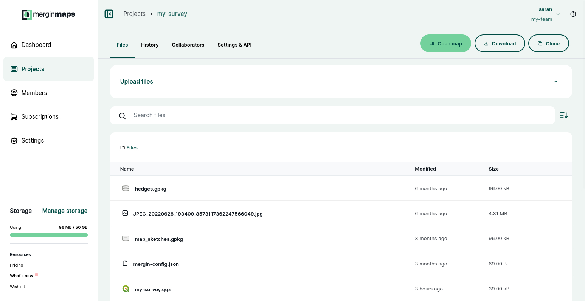
Task: Click the Download button
Action: pyautogui.click(x=500, y=43)
